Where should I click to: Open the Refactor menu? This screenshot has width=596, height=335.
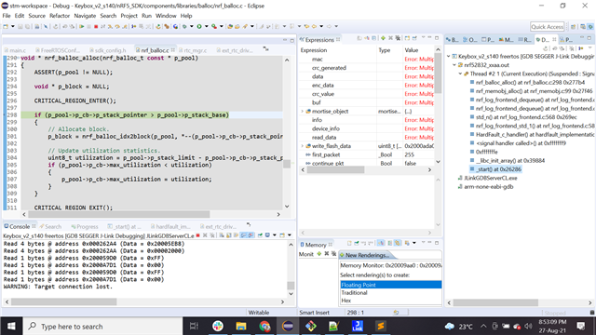coord(60,16)
